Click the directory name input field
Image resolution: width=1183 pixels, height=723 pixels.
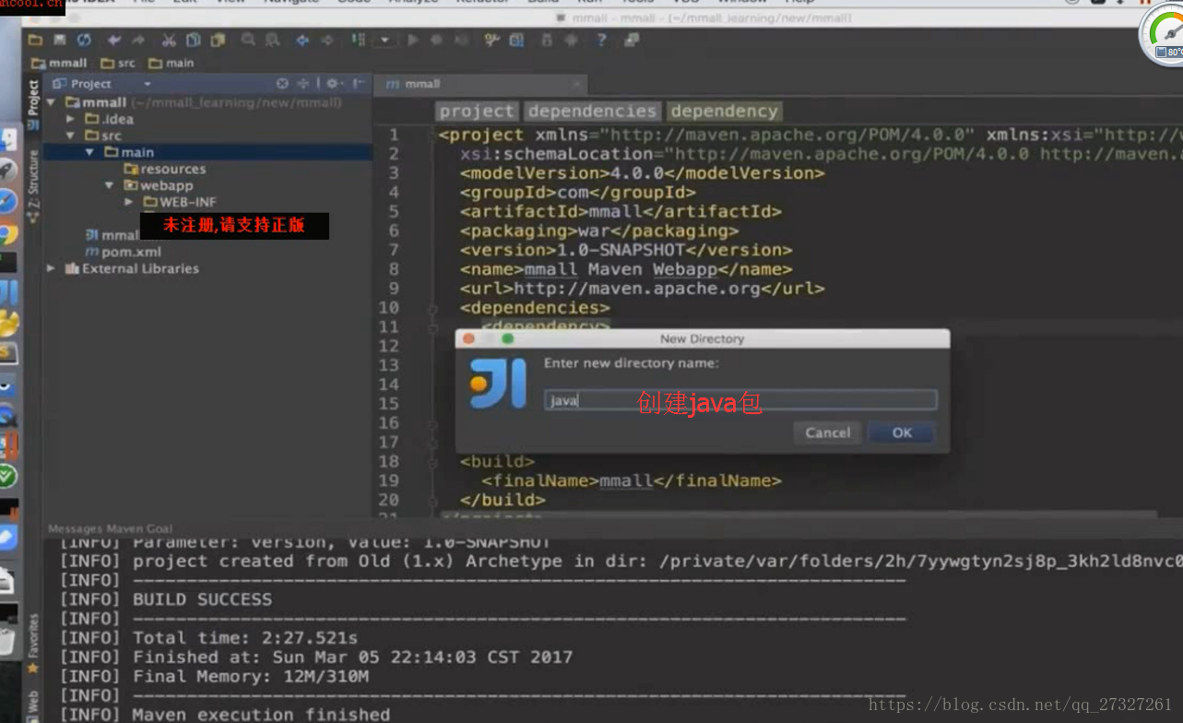(x=740, y=400)
